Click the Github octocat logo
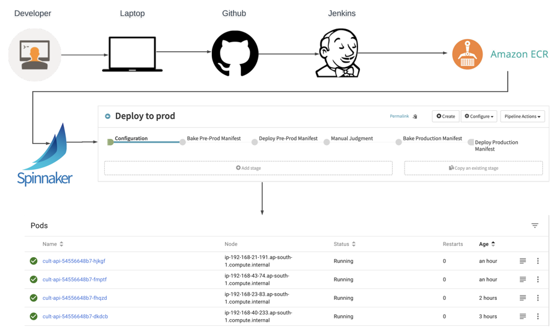This screenshot has width=557, height=334. click(235, 53)
